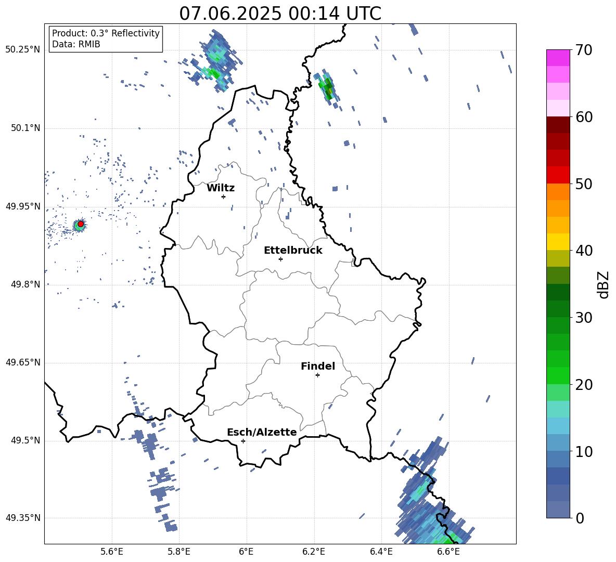
Task: Click the Ettelbruck cross marker
Action: (x=280, y=259)
